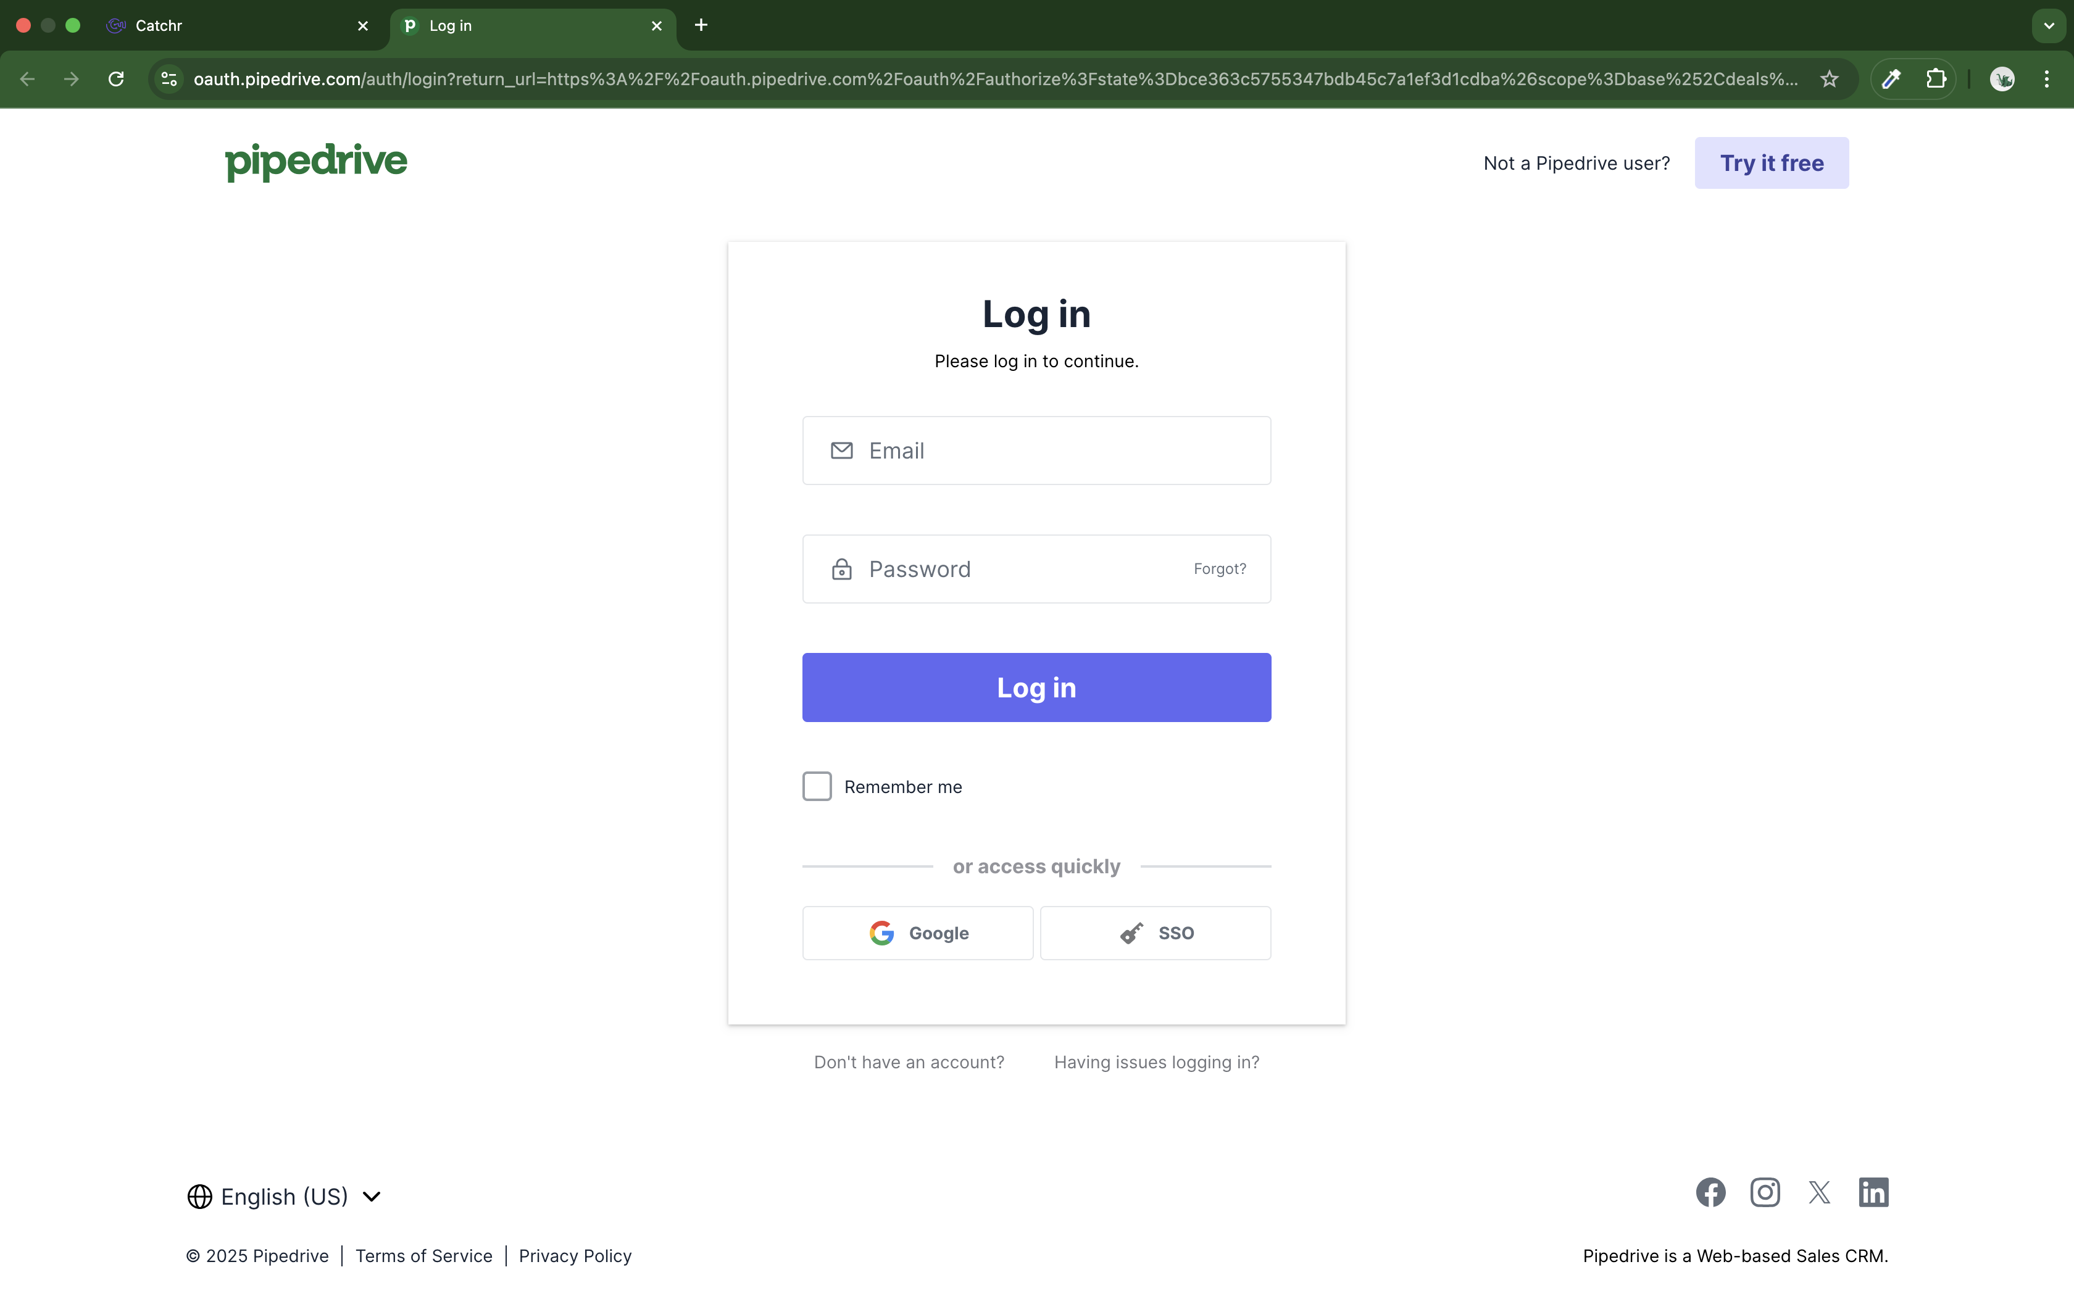
Task: Click the Remember me label text
Action: pos(902,787)
